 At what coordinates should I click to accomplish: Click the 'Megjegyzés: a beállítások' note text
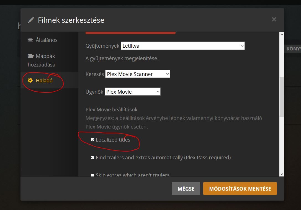(174, 122)
